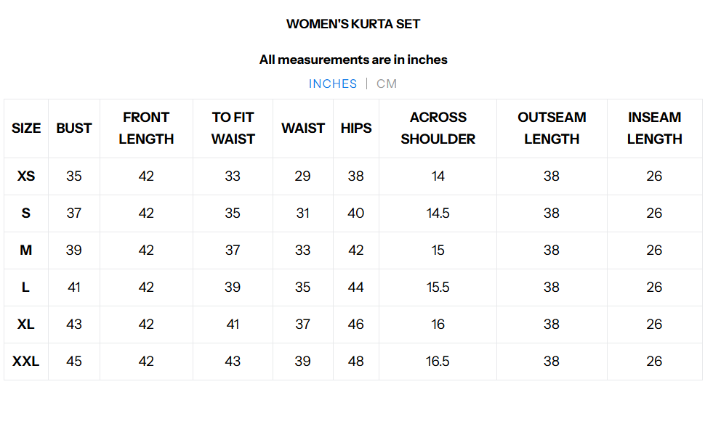Click the OUTSEAM LENGTH header

click(x=552, y=129)
